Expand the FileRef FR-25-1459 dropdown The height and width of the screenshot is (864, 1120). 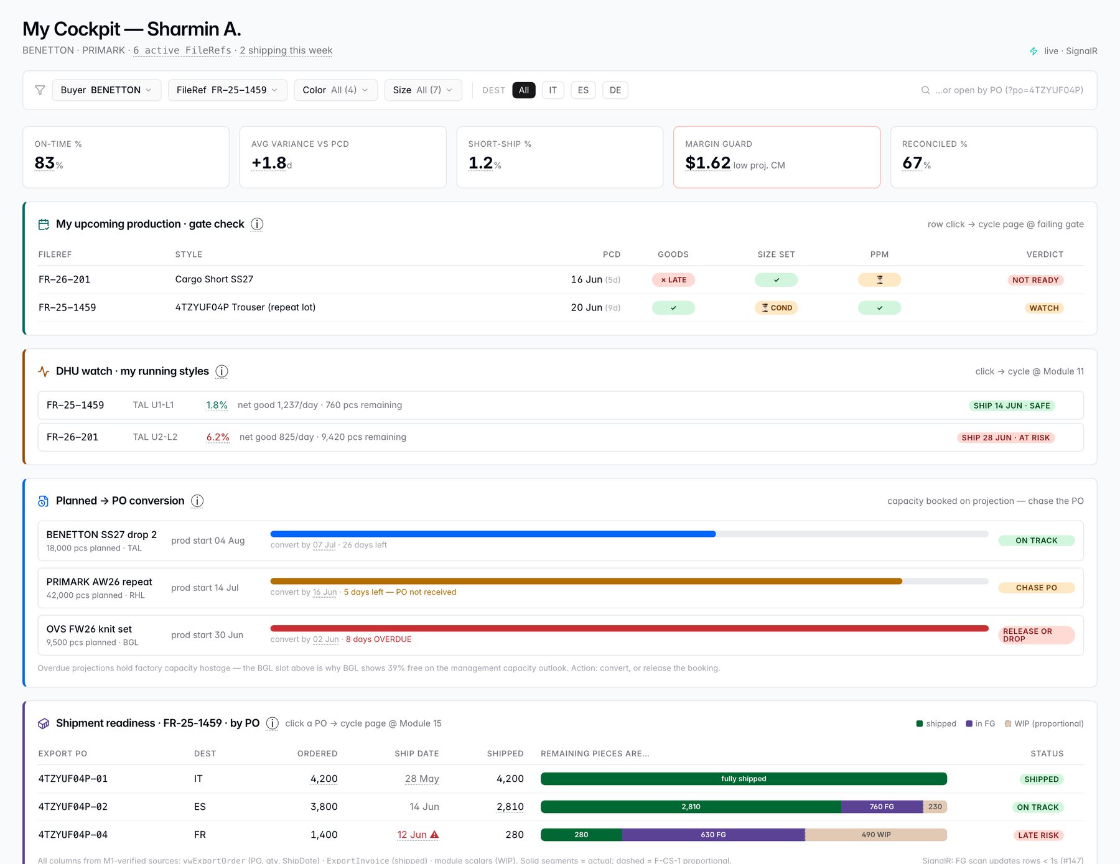click(x=227, y=90)
